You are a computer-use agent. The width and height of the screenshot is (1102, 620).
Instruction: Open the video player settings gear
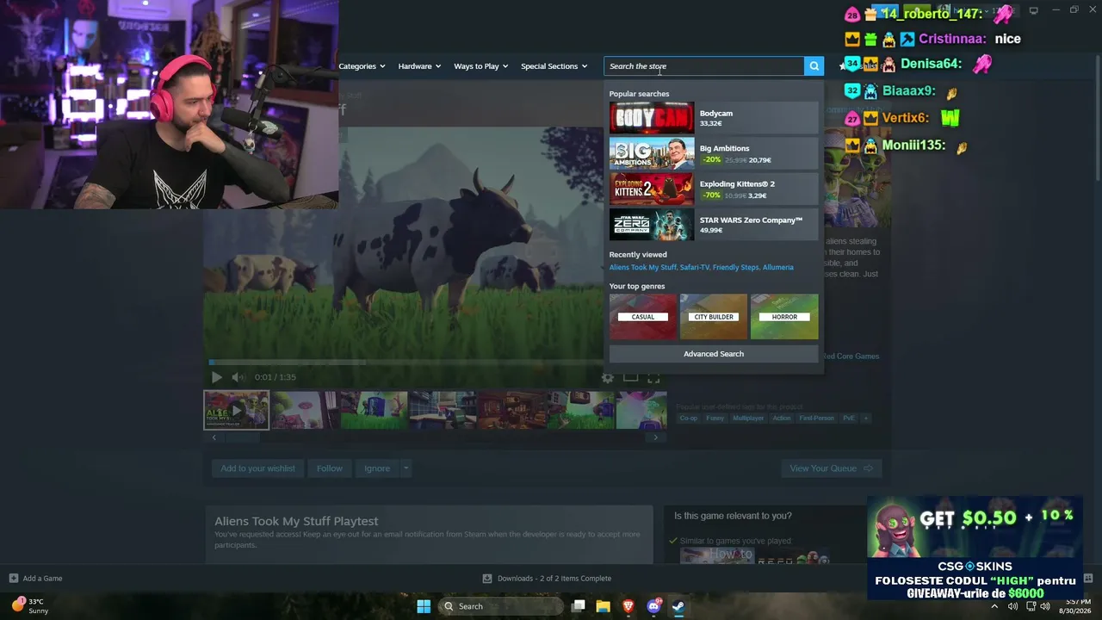(608, 377)
